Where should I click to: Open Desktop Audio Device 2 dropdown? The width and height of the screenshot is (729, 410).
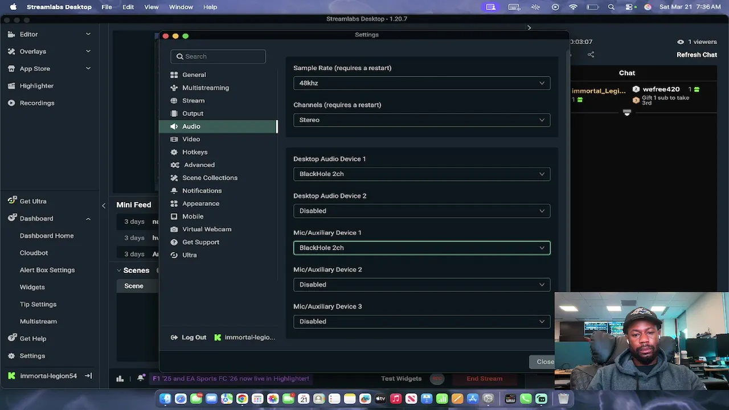pyautogui.click(x=421, y=211)
